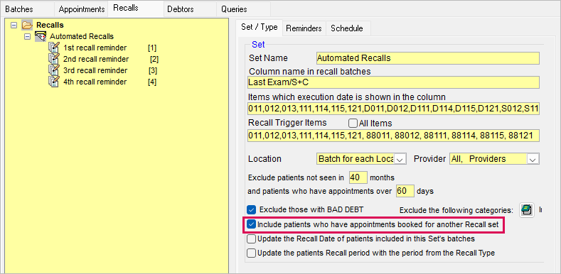Collapse the Recalls root node
The width and height of the screenshot is (561, 274).
(14, 25)
